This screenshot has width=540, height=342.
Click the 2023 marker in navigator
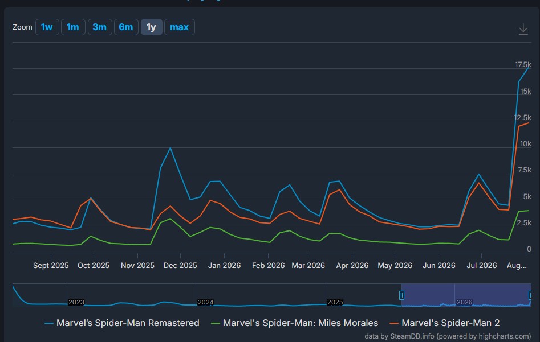pyautogui.click(x=76, y=302)
